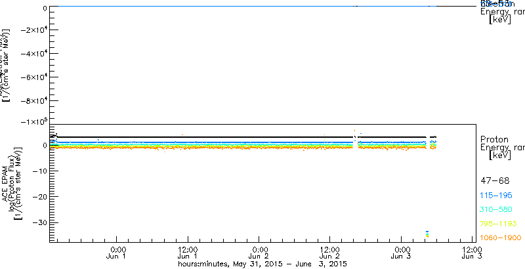Select the yellow 795-1193 legend entry
This screenshot has width=525, height=269.
click(x=499, y=224)
